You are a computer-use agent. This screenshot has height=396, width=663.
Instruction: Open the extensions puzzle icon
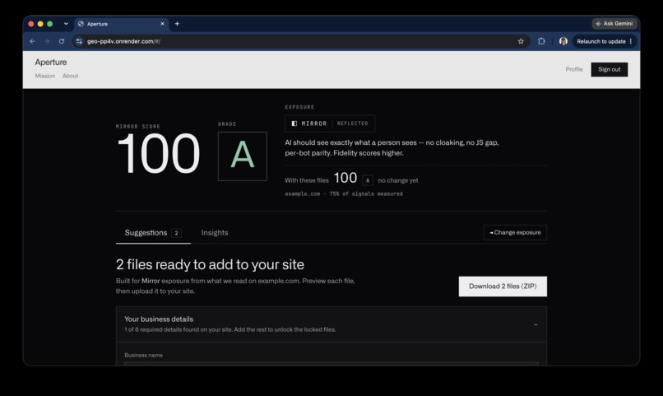541,41
